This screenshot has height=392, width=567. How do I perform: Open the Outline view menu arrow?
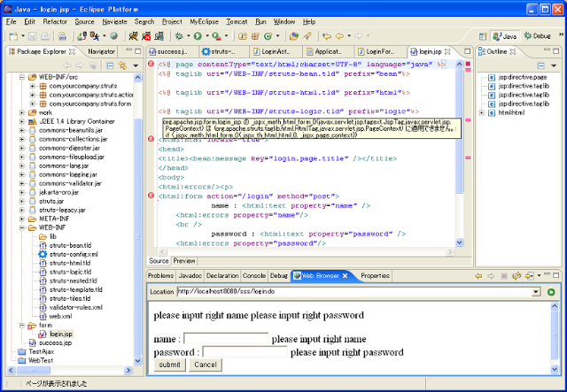click(x=553, y=65)
